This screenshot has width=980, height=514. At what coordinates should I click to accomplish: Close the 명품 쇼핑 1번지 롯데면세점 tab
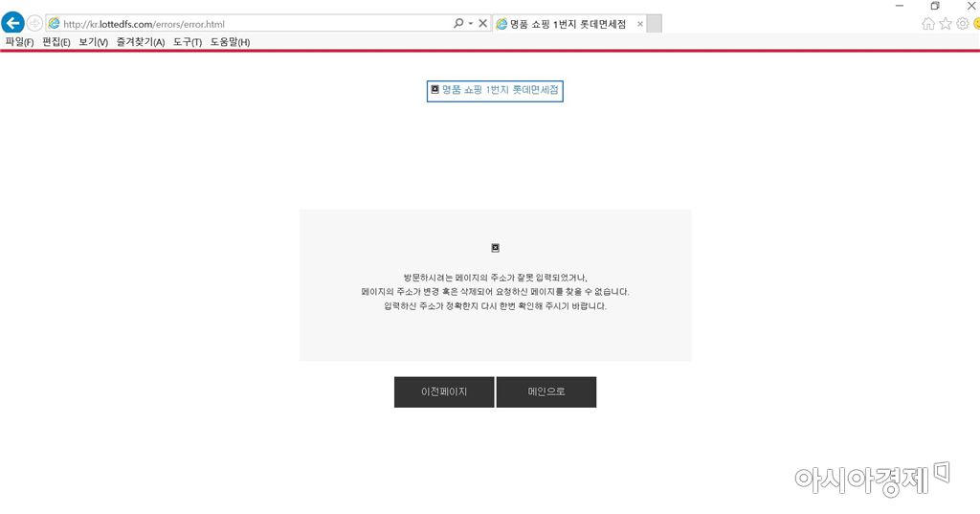coord(640,24)
